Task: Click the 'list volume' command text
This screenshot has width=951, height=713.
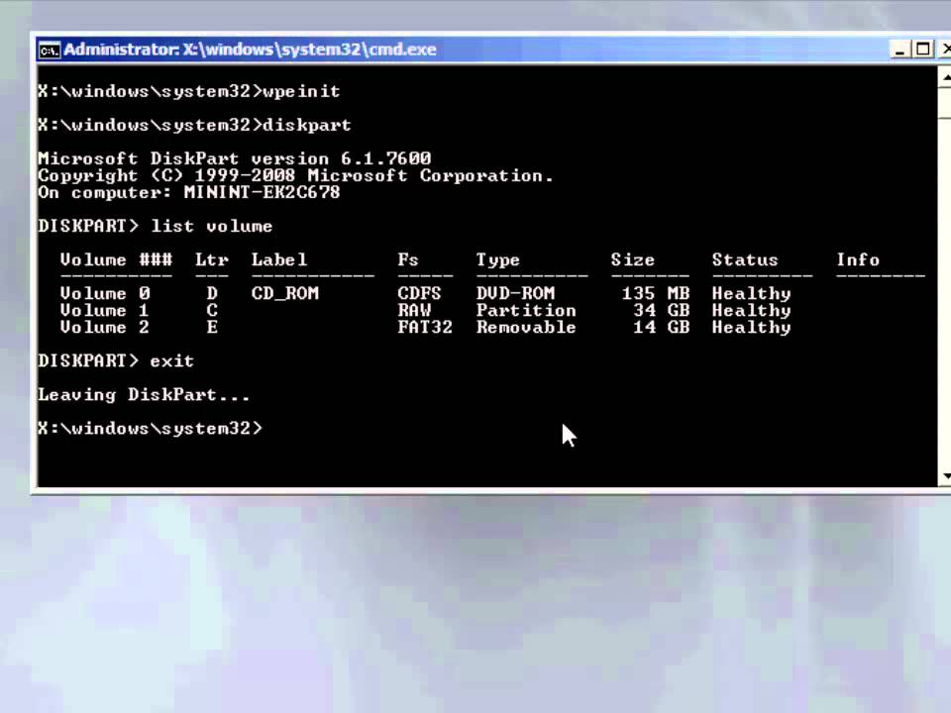Action: coord(211,227)
